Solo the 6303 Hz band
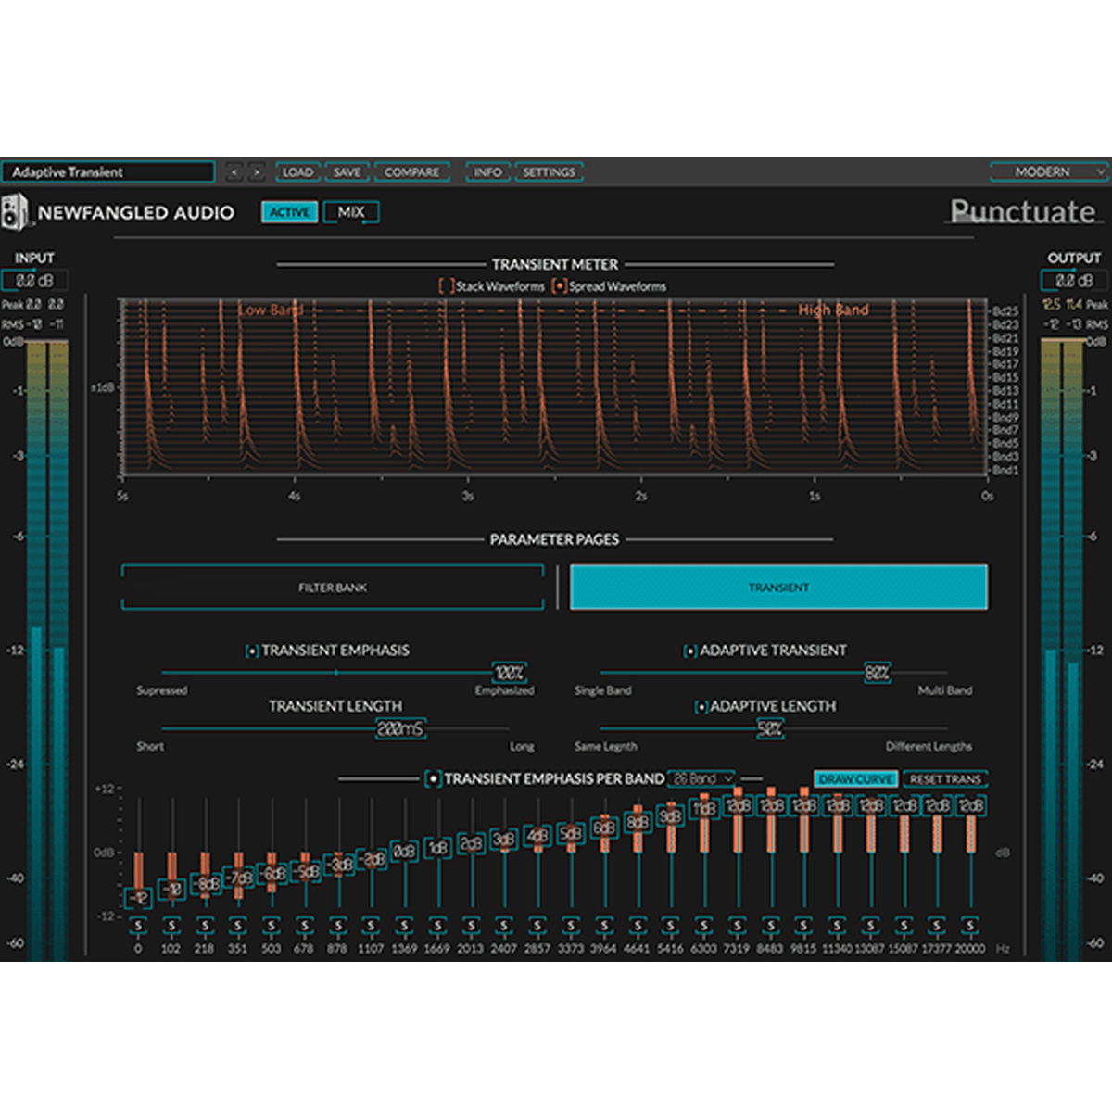The height and width of the screenshot is (1112, 1112). 704,926
